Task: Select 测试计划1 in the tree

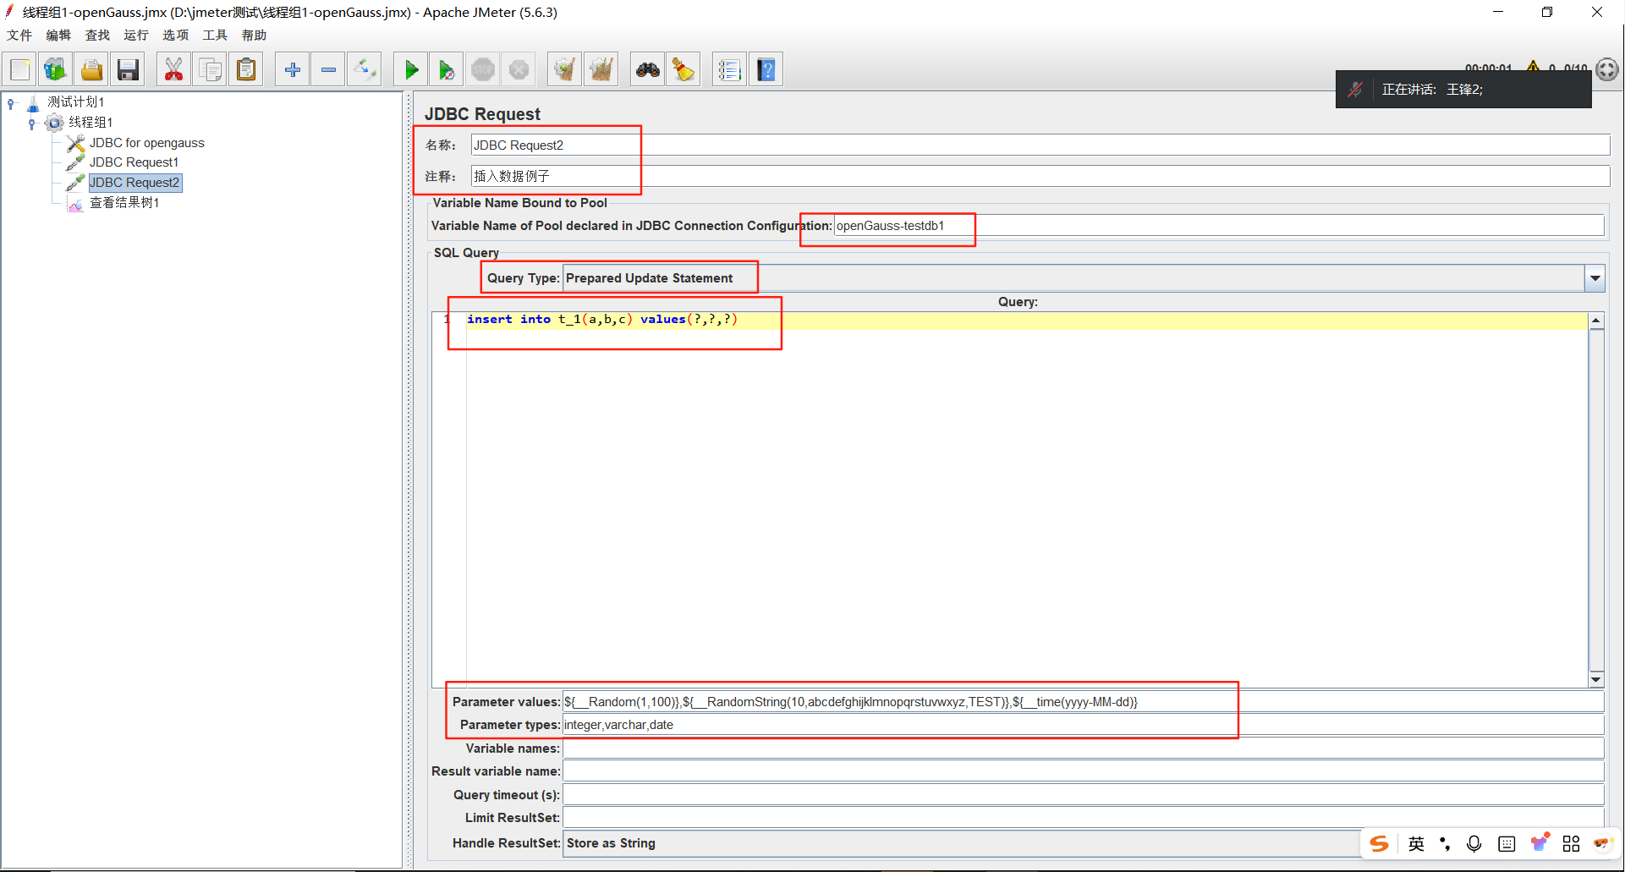Action: pos(75,102)
